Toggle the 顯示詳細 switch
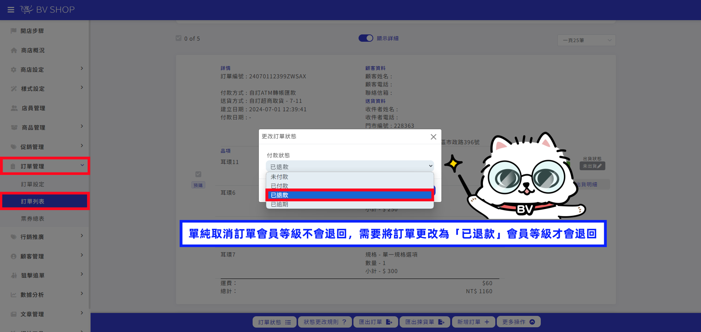The width and height of the screenshot is (701, 332). [366, 38]
